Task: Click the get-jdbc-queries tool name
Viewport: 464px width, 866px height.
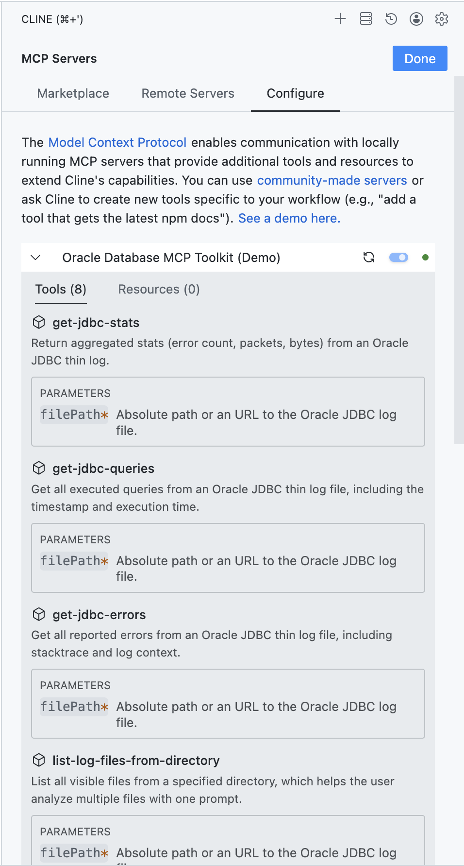Action: coord(103,468)
